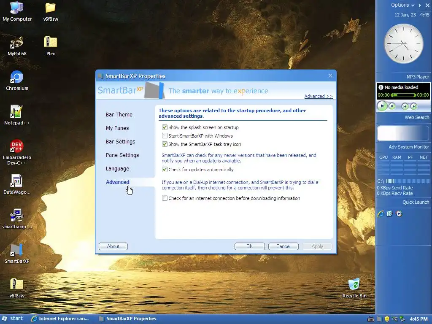This screenshot has width=432, height=324.
Task: Select the SmartBarXP desktop shortcut
Action: 17,254
